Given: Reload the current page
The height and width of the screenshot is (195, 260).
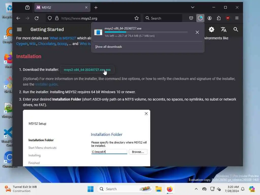Looking at the screenshot, I should [37, 18].
